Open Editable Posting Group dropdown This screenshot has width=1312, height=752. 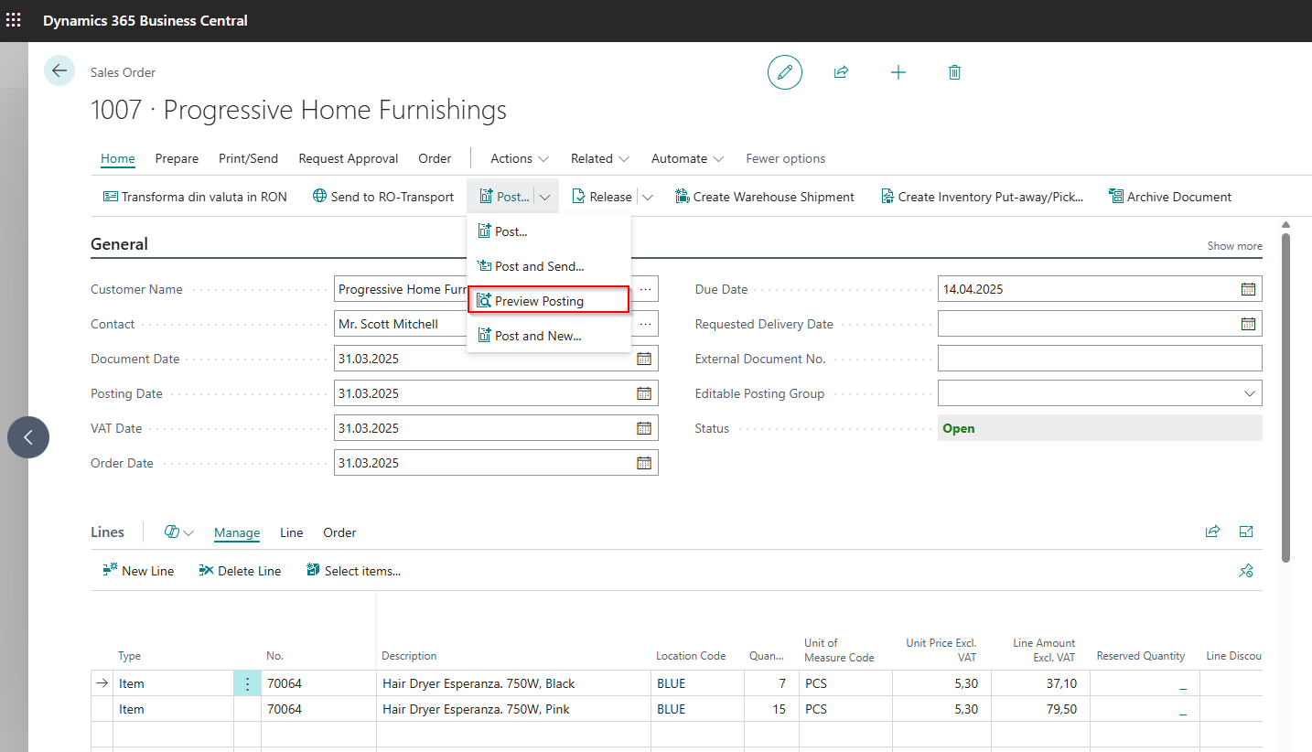coord(1250,393)
